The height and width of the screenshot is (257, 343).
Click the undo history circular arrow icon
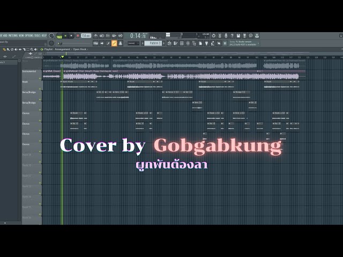[x=214, y=36]
